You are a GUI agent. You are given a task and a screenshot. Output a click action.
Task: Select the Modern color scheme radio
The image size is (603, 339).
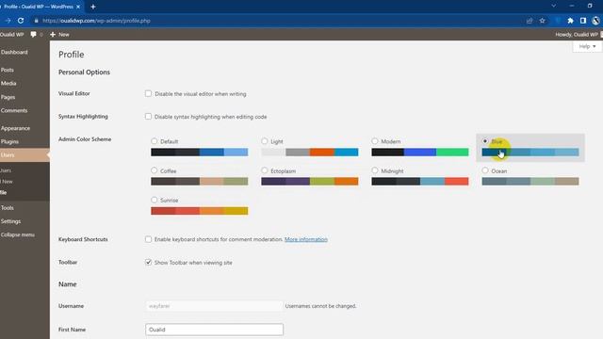pos(375,141)
